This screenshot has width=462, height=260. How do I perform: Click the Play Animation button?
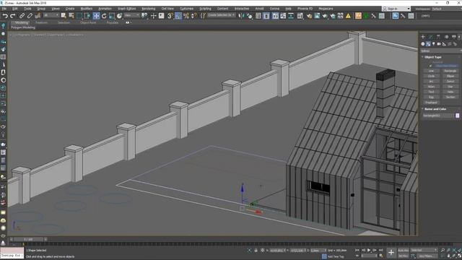pos(369,251)
